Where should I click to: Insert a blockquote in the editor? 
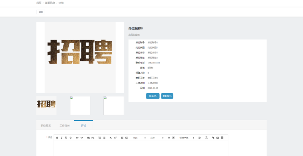click(x=77, y=138)
